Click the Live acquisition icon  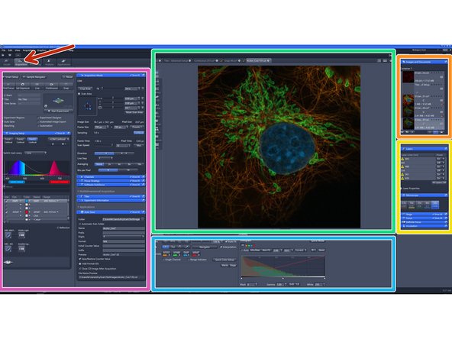pos(37,85)
